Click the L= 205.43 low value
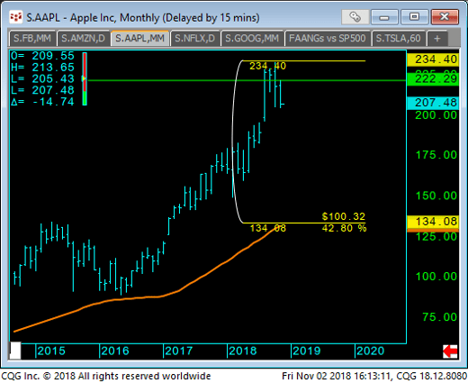 (x=42, y=78)
